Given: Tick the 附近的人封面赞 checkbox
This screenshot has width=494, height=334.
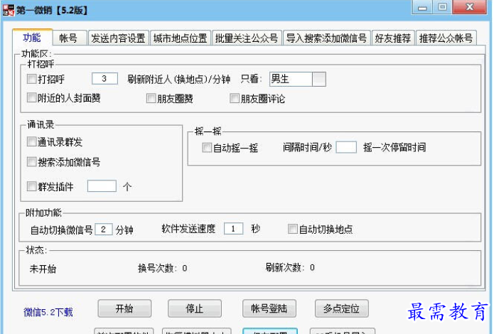Looking at the screenshot, I should point(31,97).
